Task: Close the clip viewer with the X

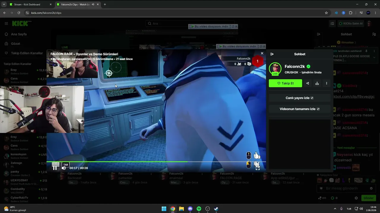Action: (262, 53)
